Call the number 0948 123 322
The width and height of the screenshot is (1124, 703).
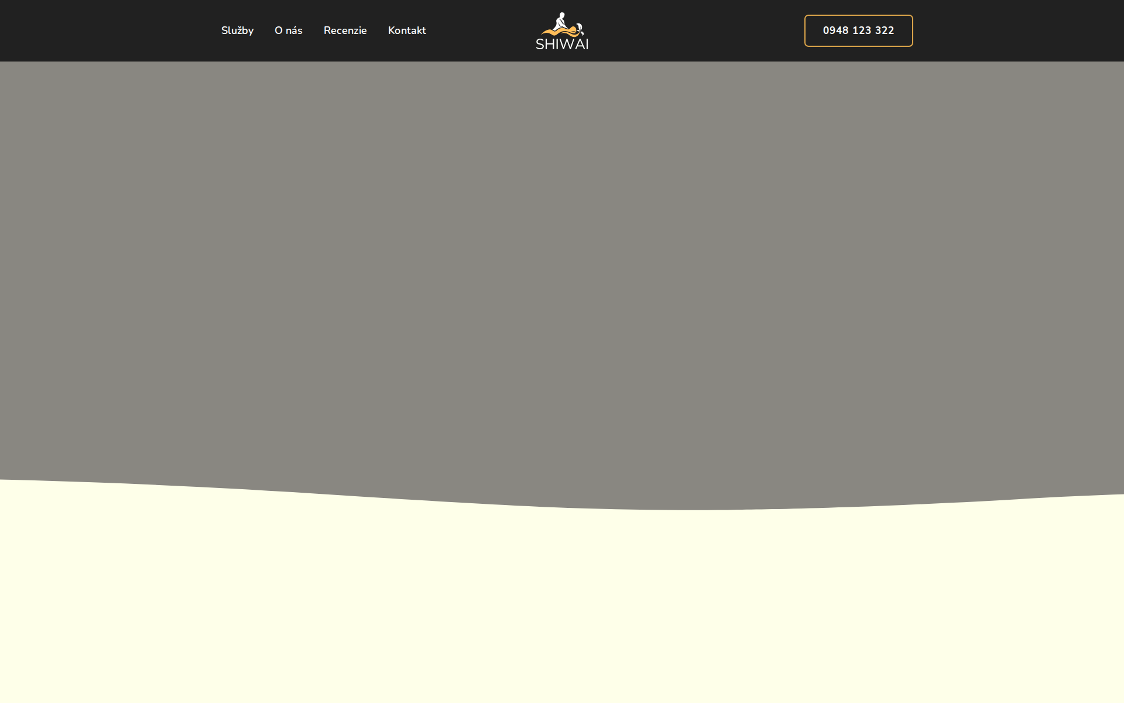(858, 30)
